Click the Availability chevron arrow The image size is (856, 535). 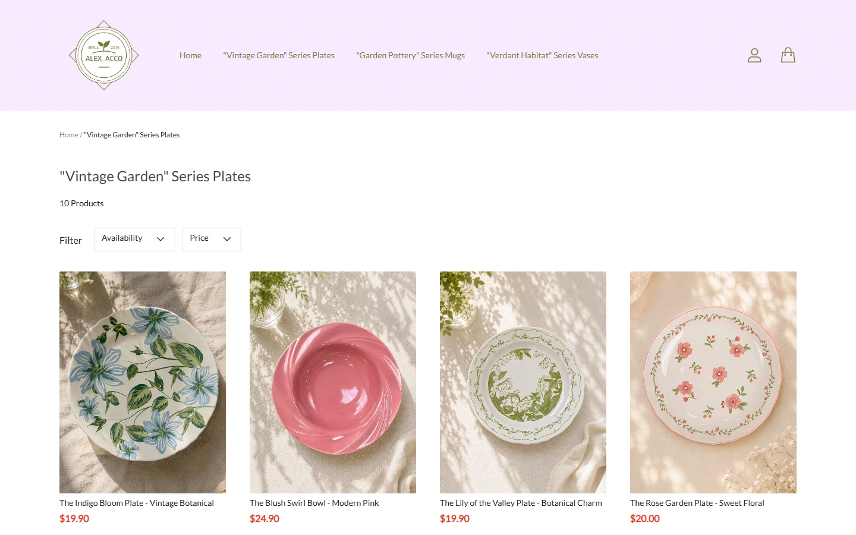[x=160, y=239]
